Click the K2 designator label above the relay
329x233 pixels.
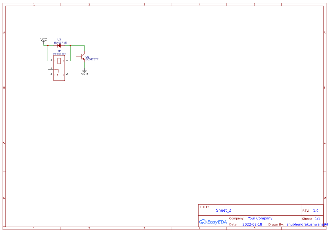(59, 51)
